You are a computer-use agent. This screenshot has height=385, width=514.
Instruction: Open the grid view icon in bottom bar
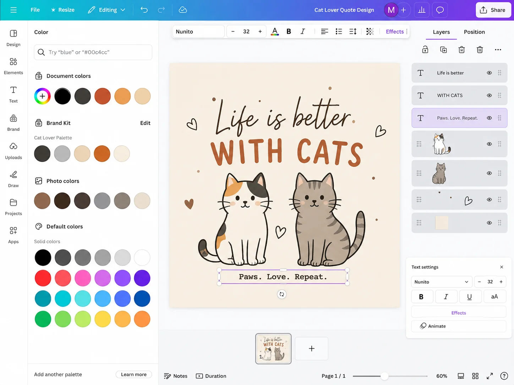pos(475,376)
